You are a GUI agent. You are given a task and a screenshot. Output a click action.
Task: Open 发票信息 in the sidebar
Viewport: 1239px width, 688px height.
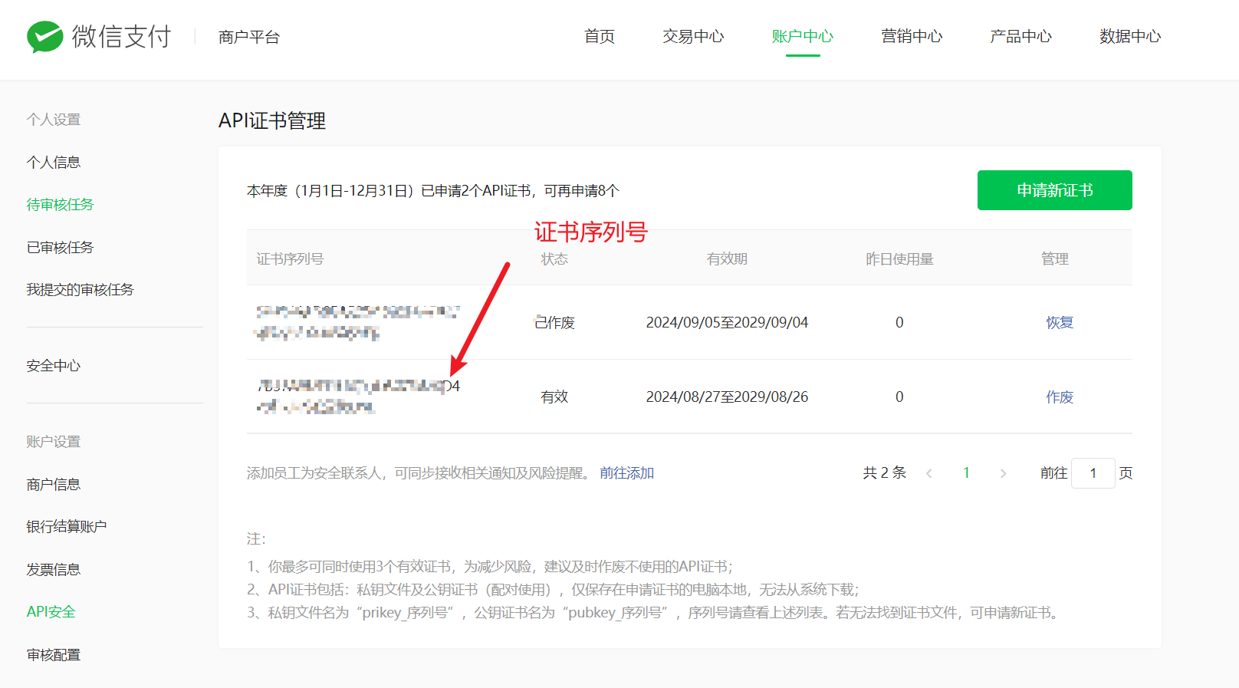click(54, 569)
